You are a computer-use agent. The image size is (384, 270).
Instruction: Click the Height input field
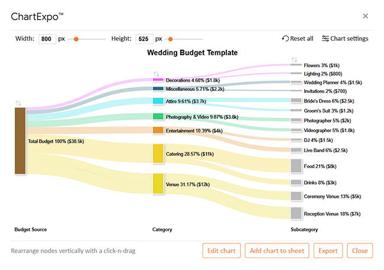[x=144, y=39]
